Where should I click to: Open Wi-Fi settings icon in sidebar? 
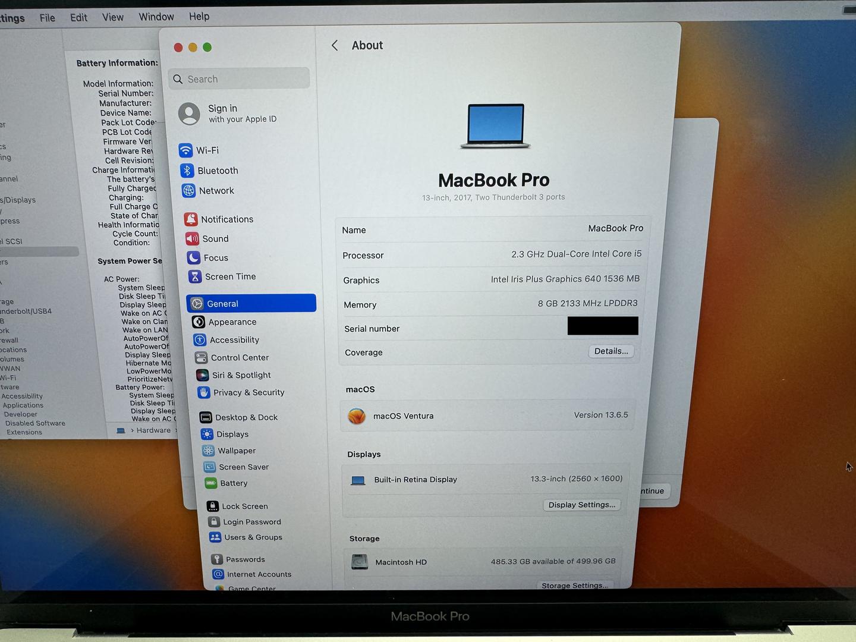pos(185,150)
